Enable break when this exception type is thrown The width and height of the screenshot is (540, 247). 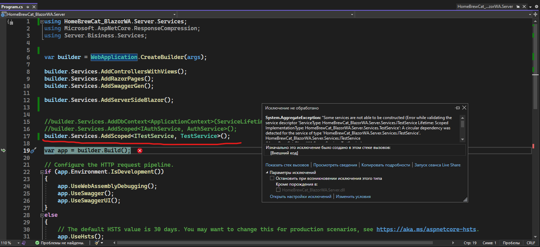click(272, 178)
